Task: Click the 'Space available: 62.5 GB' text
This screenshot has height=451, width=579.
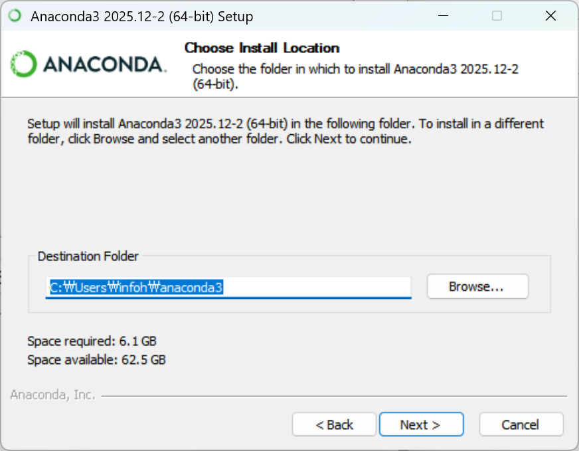Action: click(96, 360)
